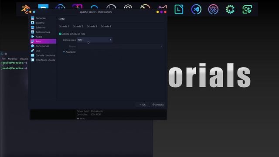Image resolution: width=279 pixels, height=157 pixels.
Task: Open Schermo settings category
Action: [x=43, y=27]
